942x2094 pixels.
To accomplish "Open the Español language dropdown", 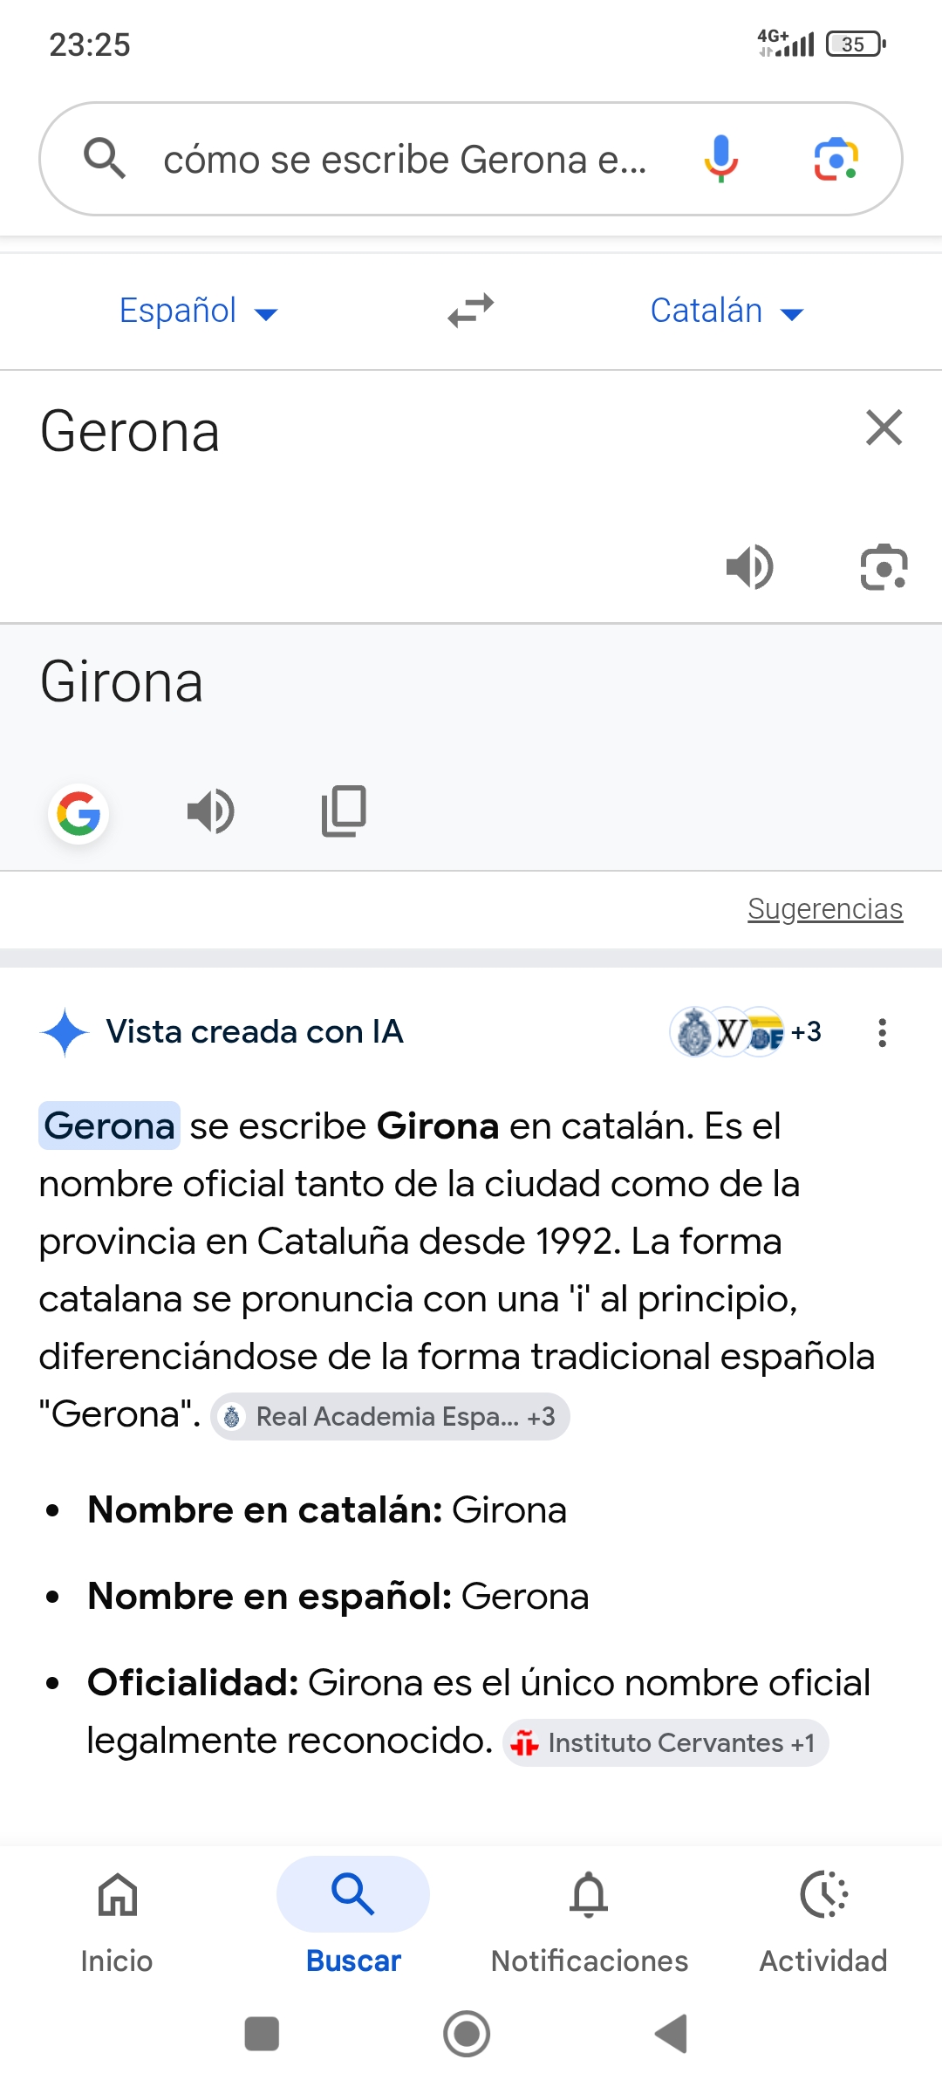I will 195,310.
